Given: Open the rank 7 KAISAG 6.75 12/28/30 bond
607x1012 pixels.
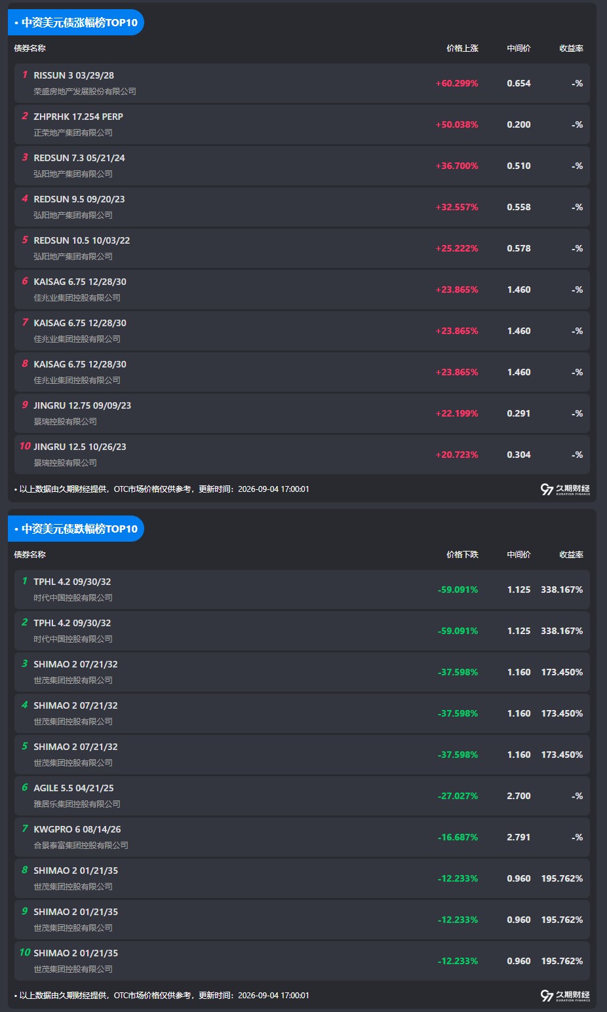Looking at the screenshot, I should [80, 323].
